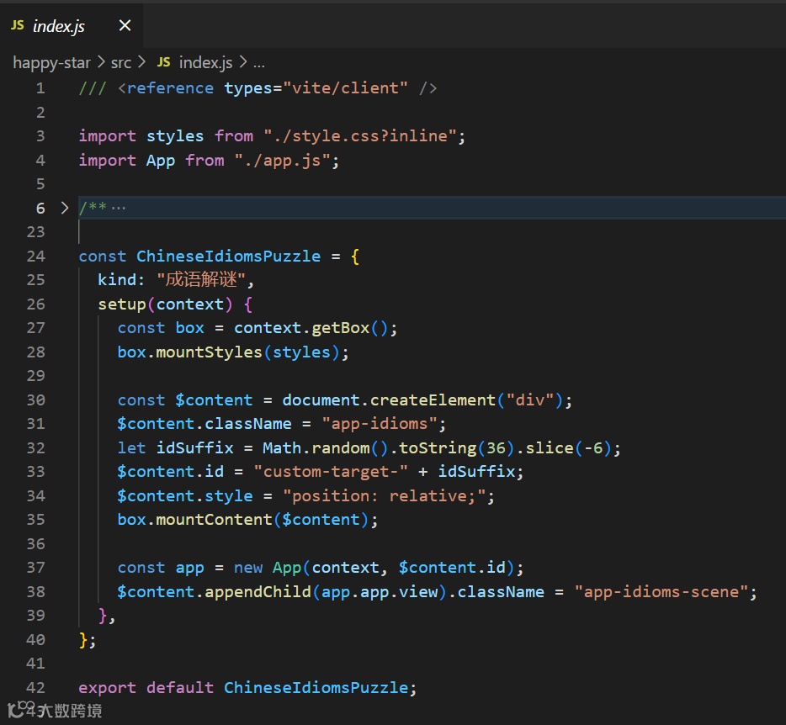Click appendChild on line 38
Screen dimensions: 786x725
(258, 592)
